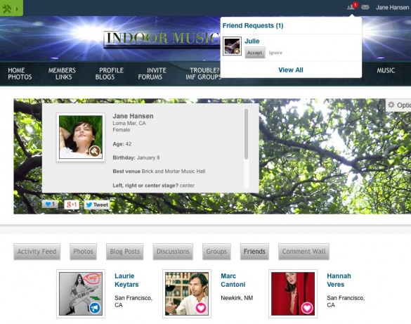Click heart badge on Hannah Veres photo

(x=307, y=308)
